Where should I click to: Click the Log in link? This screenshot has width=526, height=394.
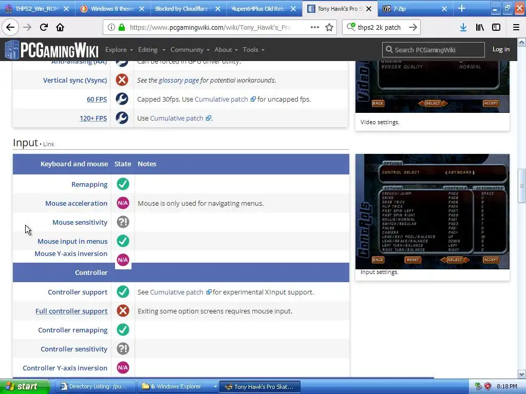tap(501, 49)
